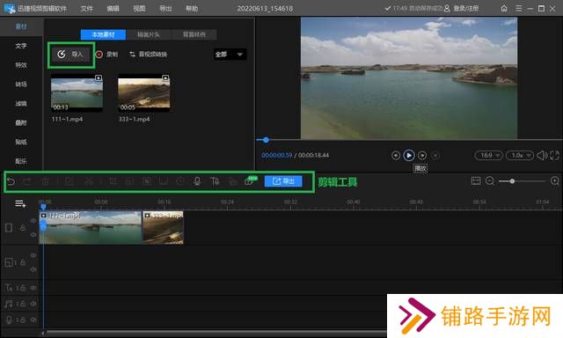
Task: Click the microphone voice-over icon in toolbar
Action: (x=197, y=181)
